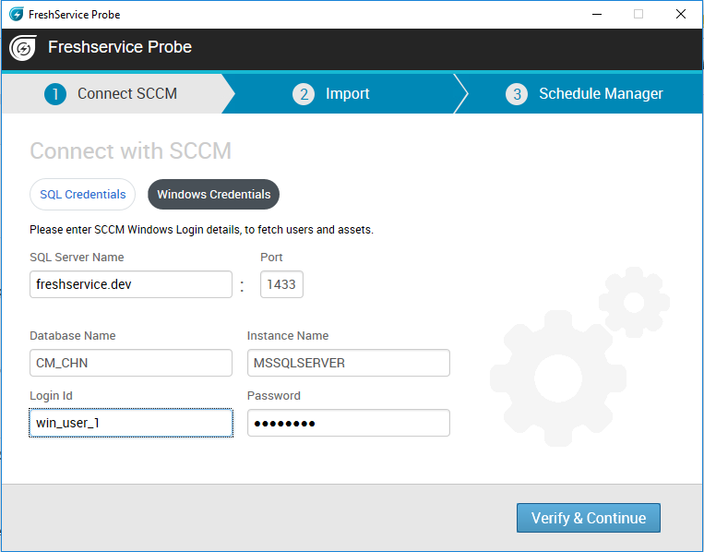Click the disabled maximize window button
The height and width of the screenshot is (552, 704).
pos(638,15)
